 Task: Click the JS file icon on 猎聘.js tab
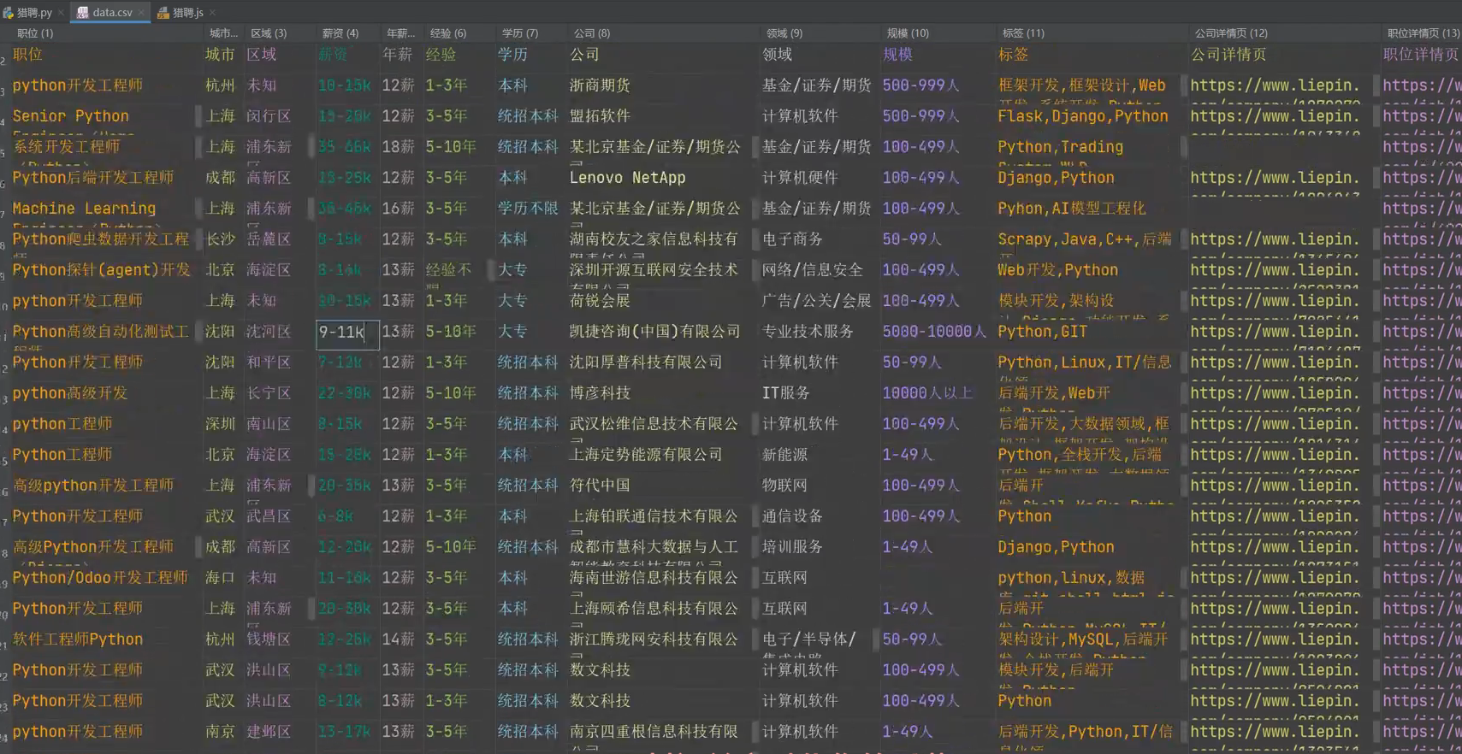pos(163,12)
